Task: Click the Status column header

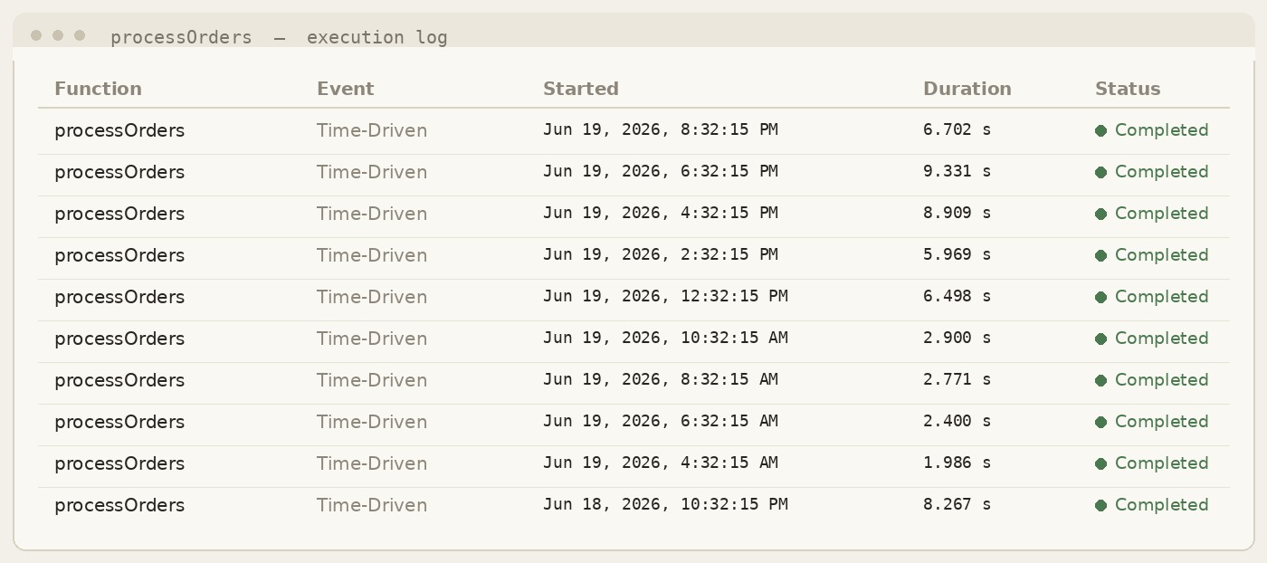Action: click(x=1127, y=89)
